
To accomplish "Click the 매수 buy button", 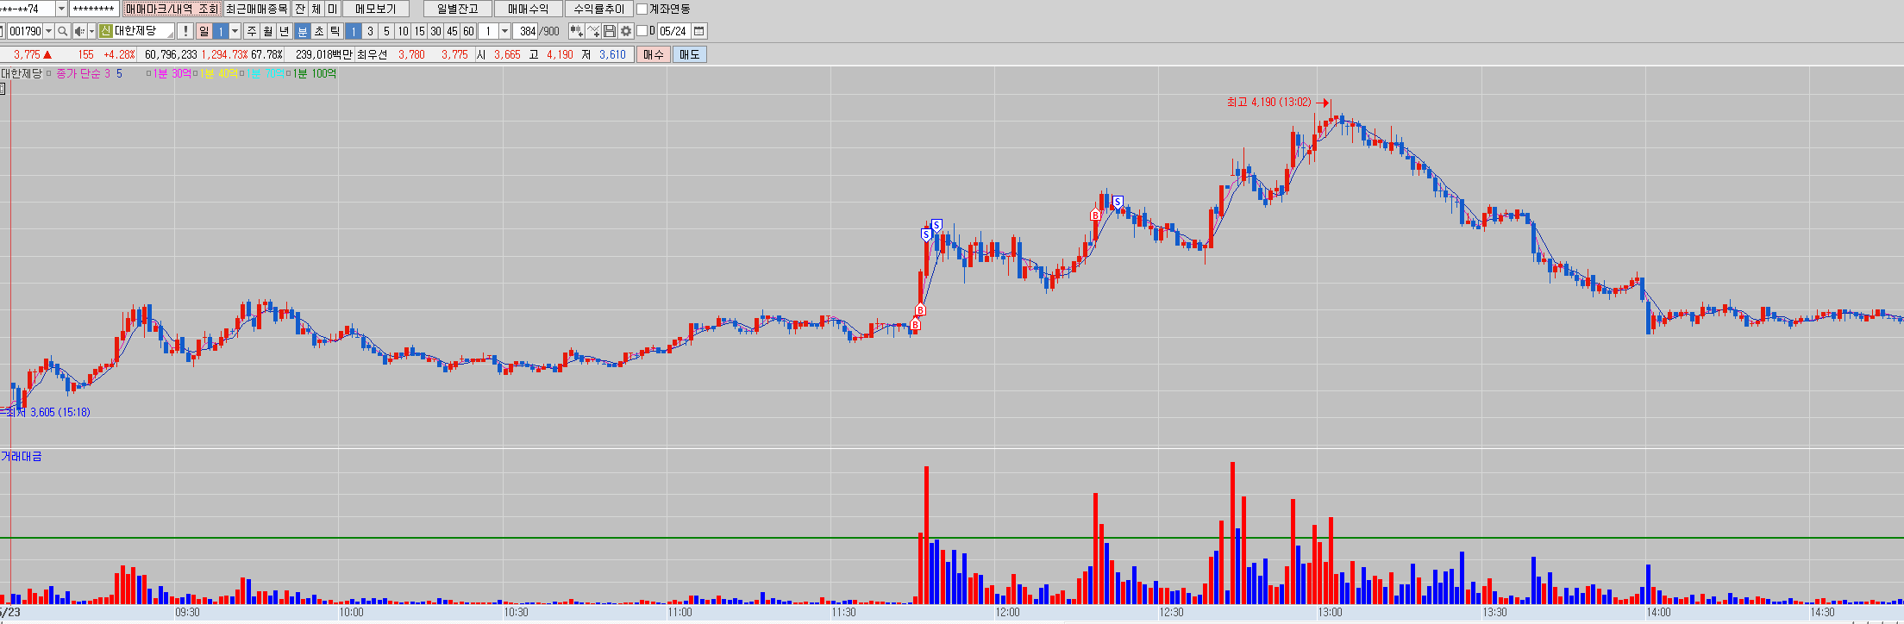I will [x=653, y=54].
